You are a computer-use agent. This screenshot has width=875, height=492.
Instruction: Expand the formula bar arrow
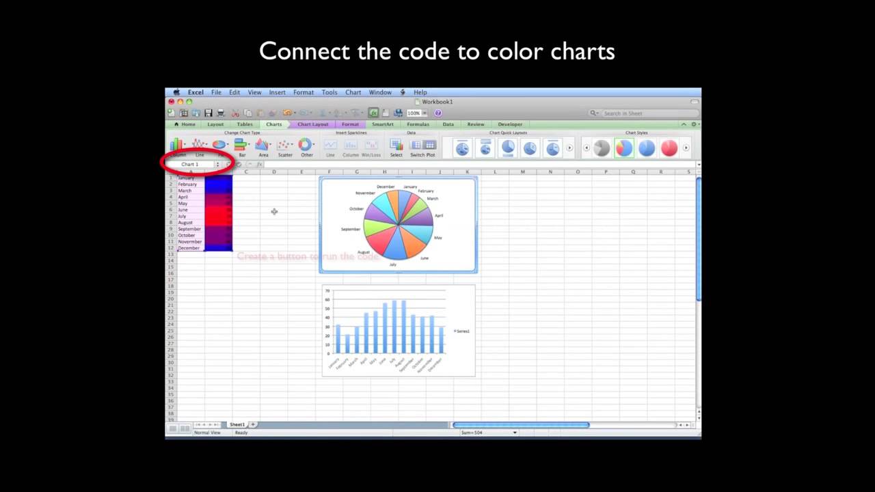click(x=697, y=165)
